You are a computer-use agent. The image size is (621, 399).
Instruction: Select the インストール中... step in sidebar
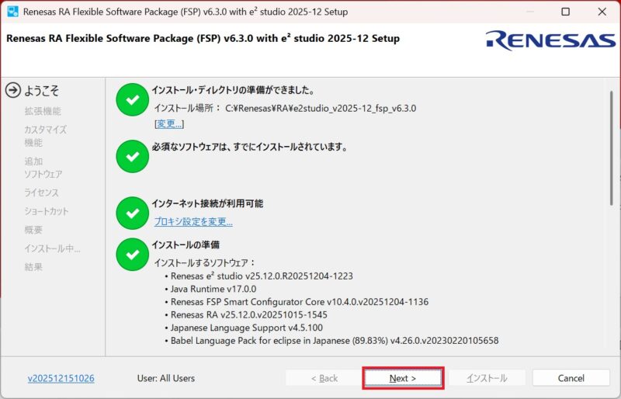(x=52, y=248)
